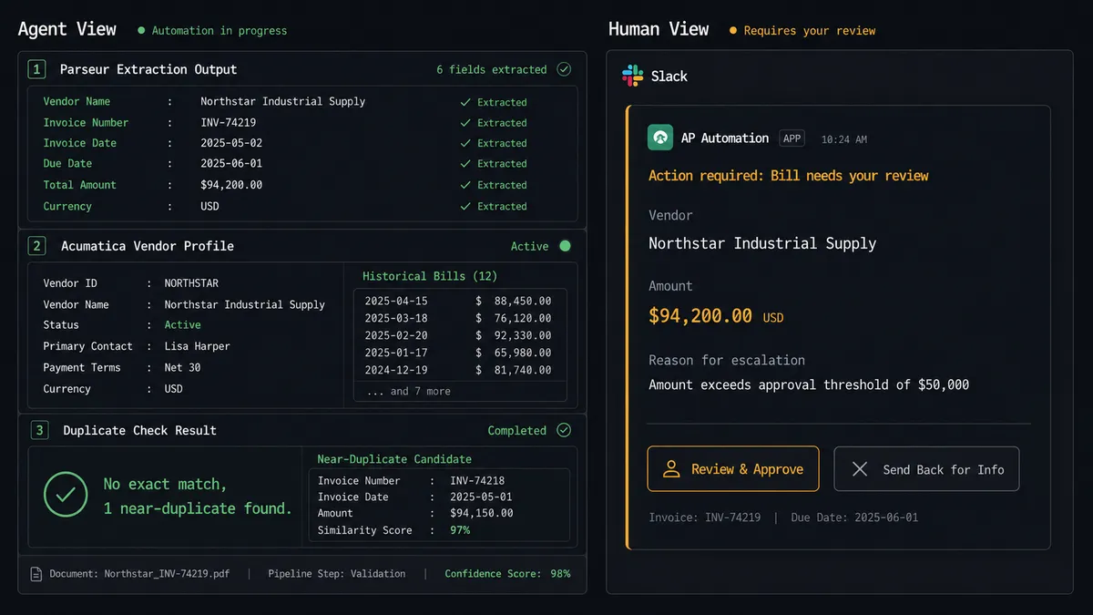Screen dimensions: 1093x615
Task: Click the Review & Approve button
Action: pyautogui.click(x=733, y=468)
